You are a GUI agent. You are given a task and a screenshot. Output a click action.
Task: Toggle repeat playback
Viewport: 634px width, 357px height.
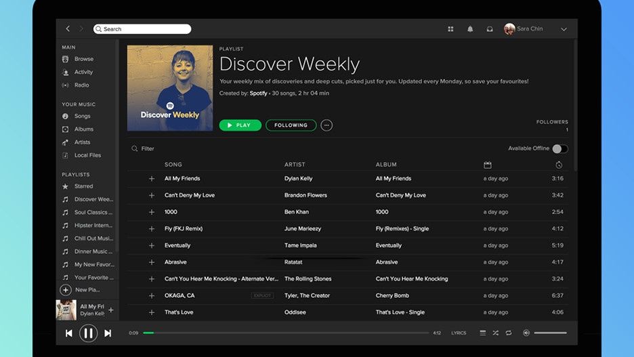(x=509, y=333)
